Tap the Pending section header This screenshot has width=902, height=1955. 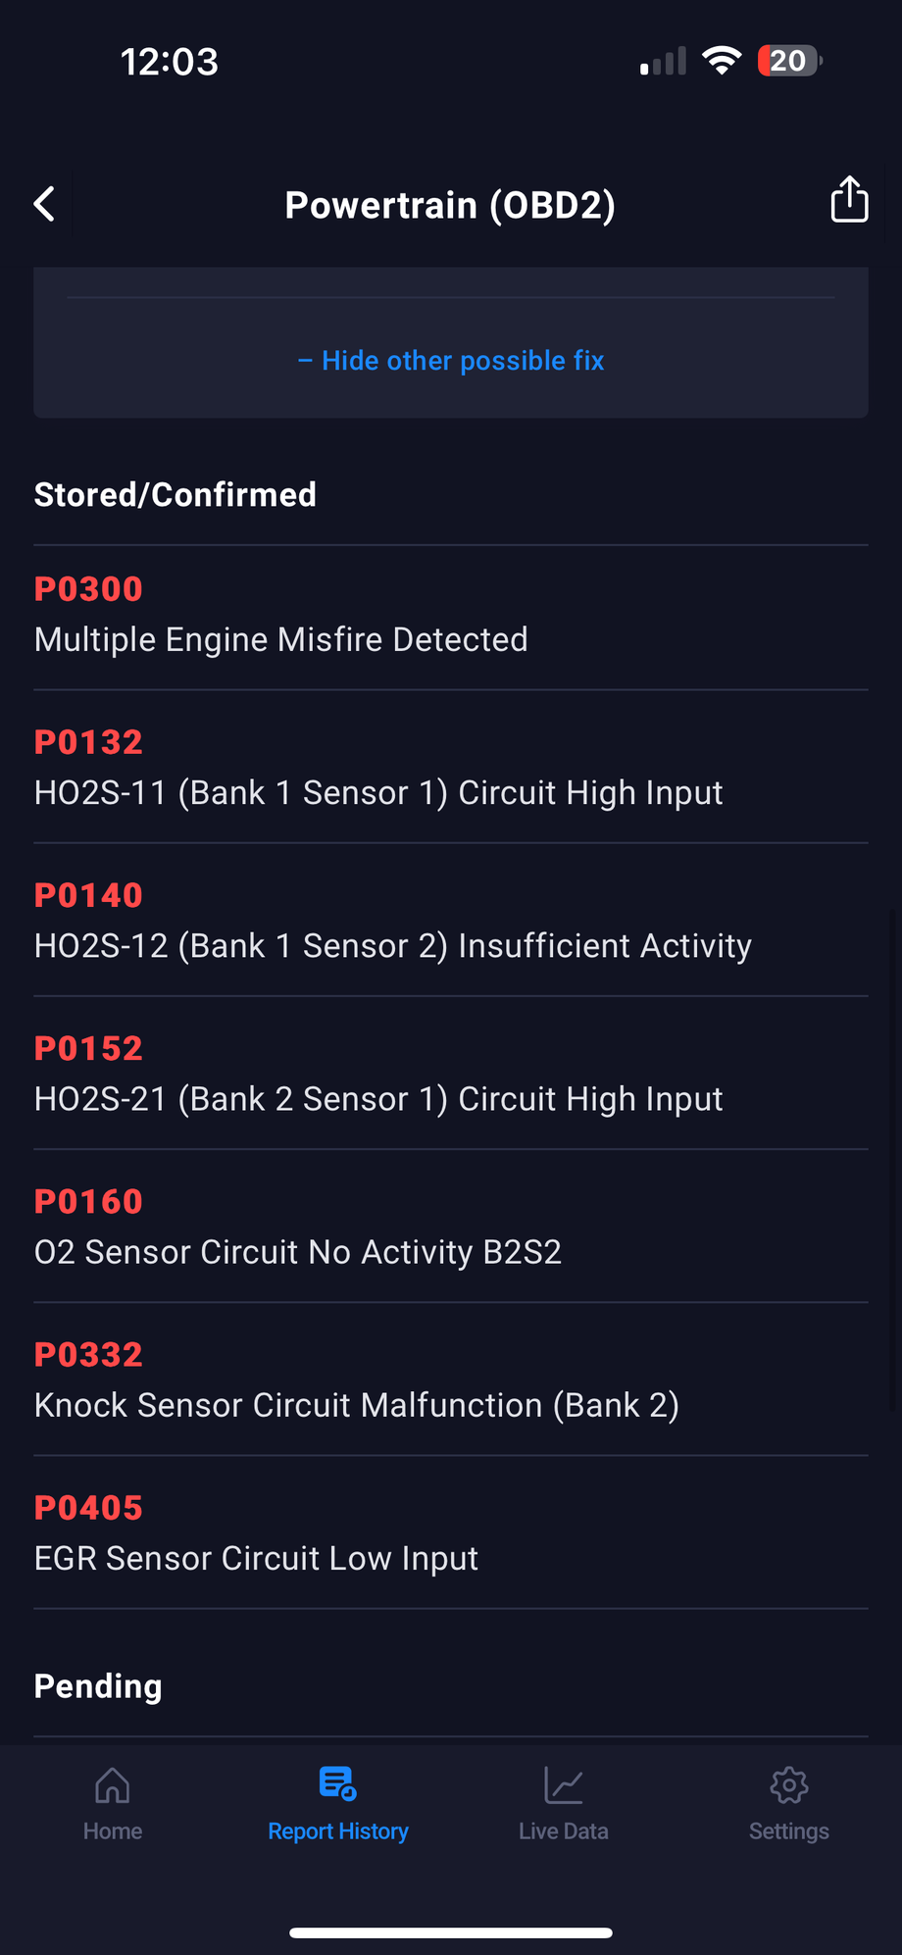tap(98, 1686)
